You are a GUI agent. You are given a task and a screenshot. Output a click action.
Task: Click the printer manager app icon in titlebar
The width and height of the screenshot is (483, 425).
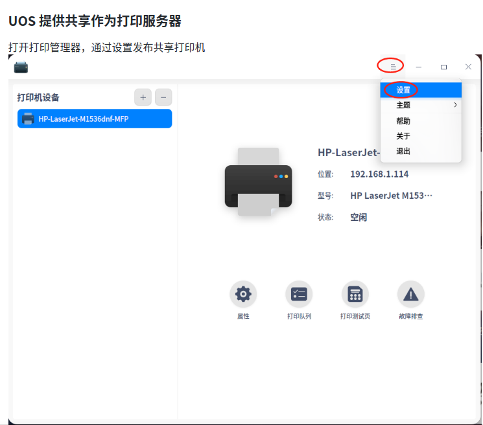21,67
